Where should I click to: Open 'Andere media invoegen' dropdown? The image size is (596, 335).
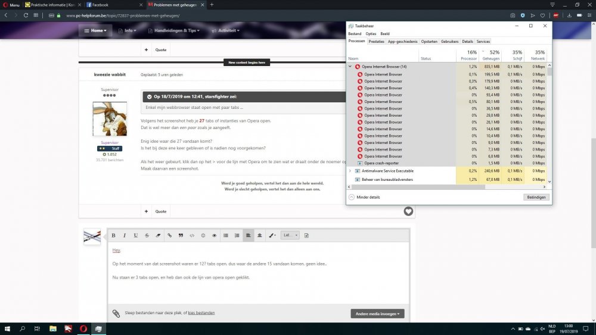click(x=377, y=314)
